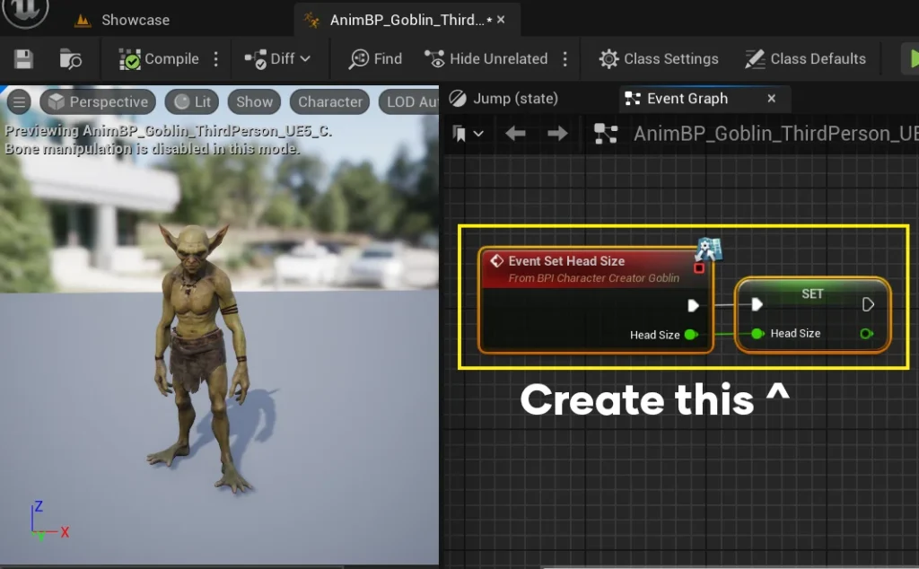Open Compile options three-dot menu
919x569 pixels.
point(216,59)
